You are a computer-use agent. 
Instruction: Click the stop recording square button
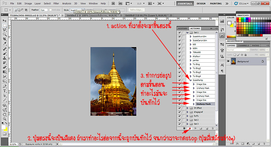[184, 128]
